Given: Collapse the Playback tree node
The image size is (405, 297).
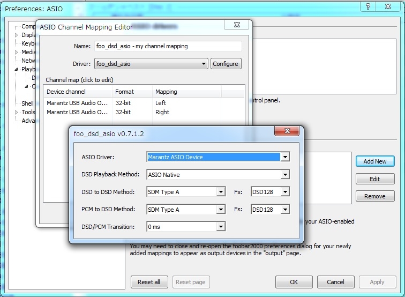Looking at the screenshot, I should coord(17,69).
